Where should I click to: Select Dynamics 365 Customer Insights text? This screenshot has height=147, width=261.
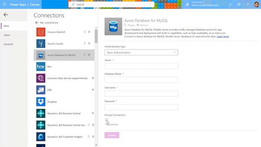[65, 137]
